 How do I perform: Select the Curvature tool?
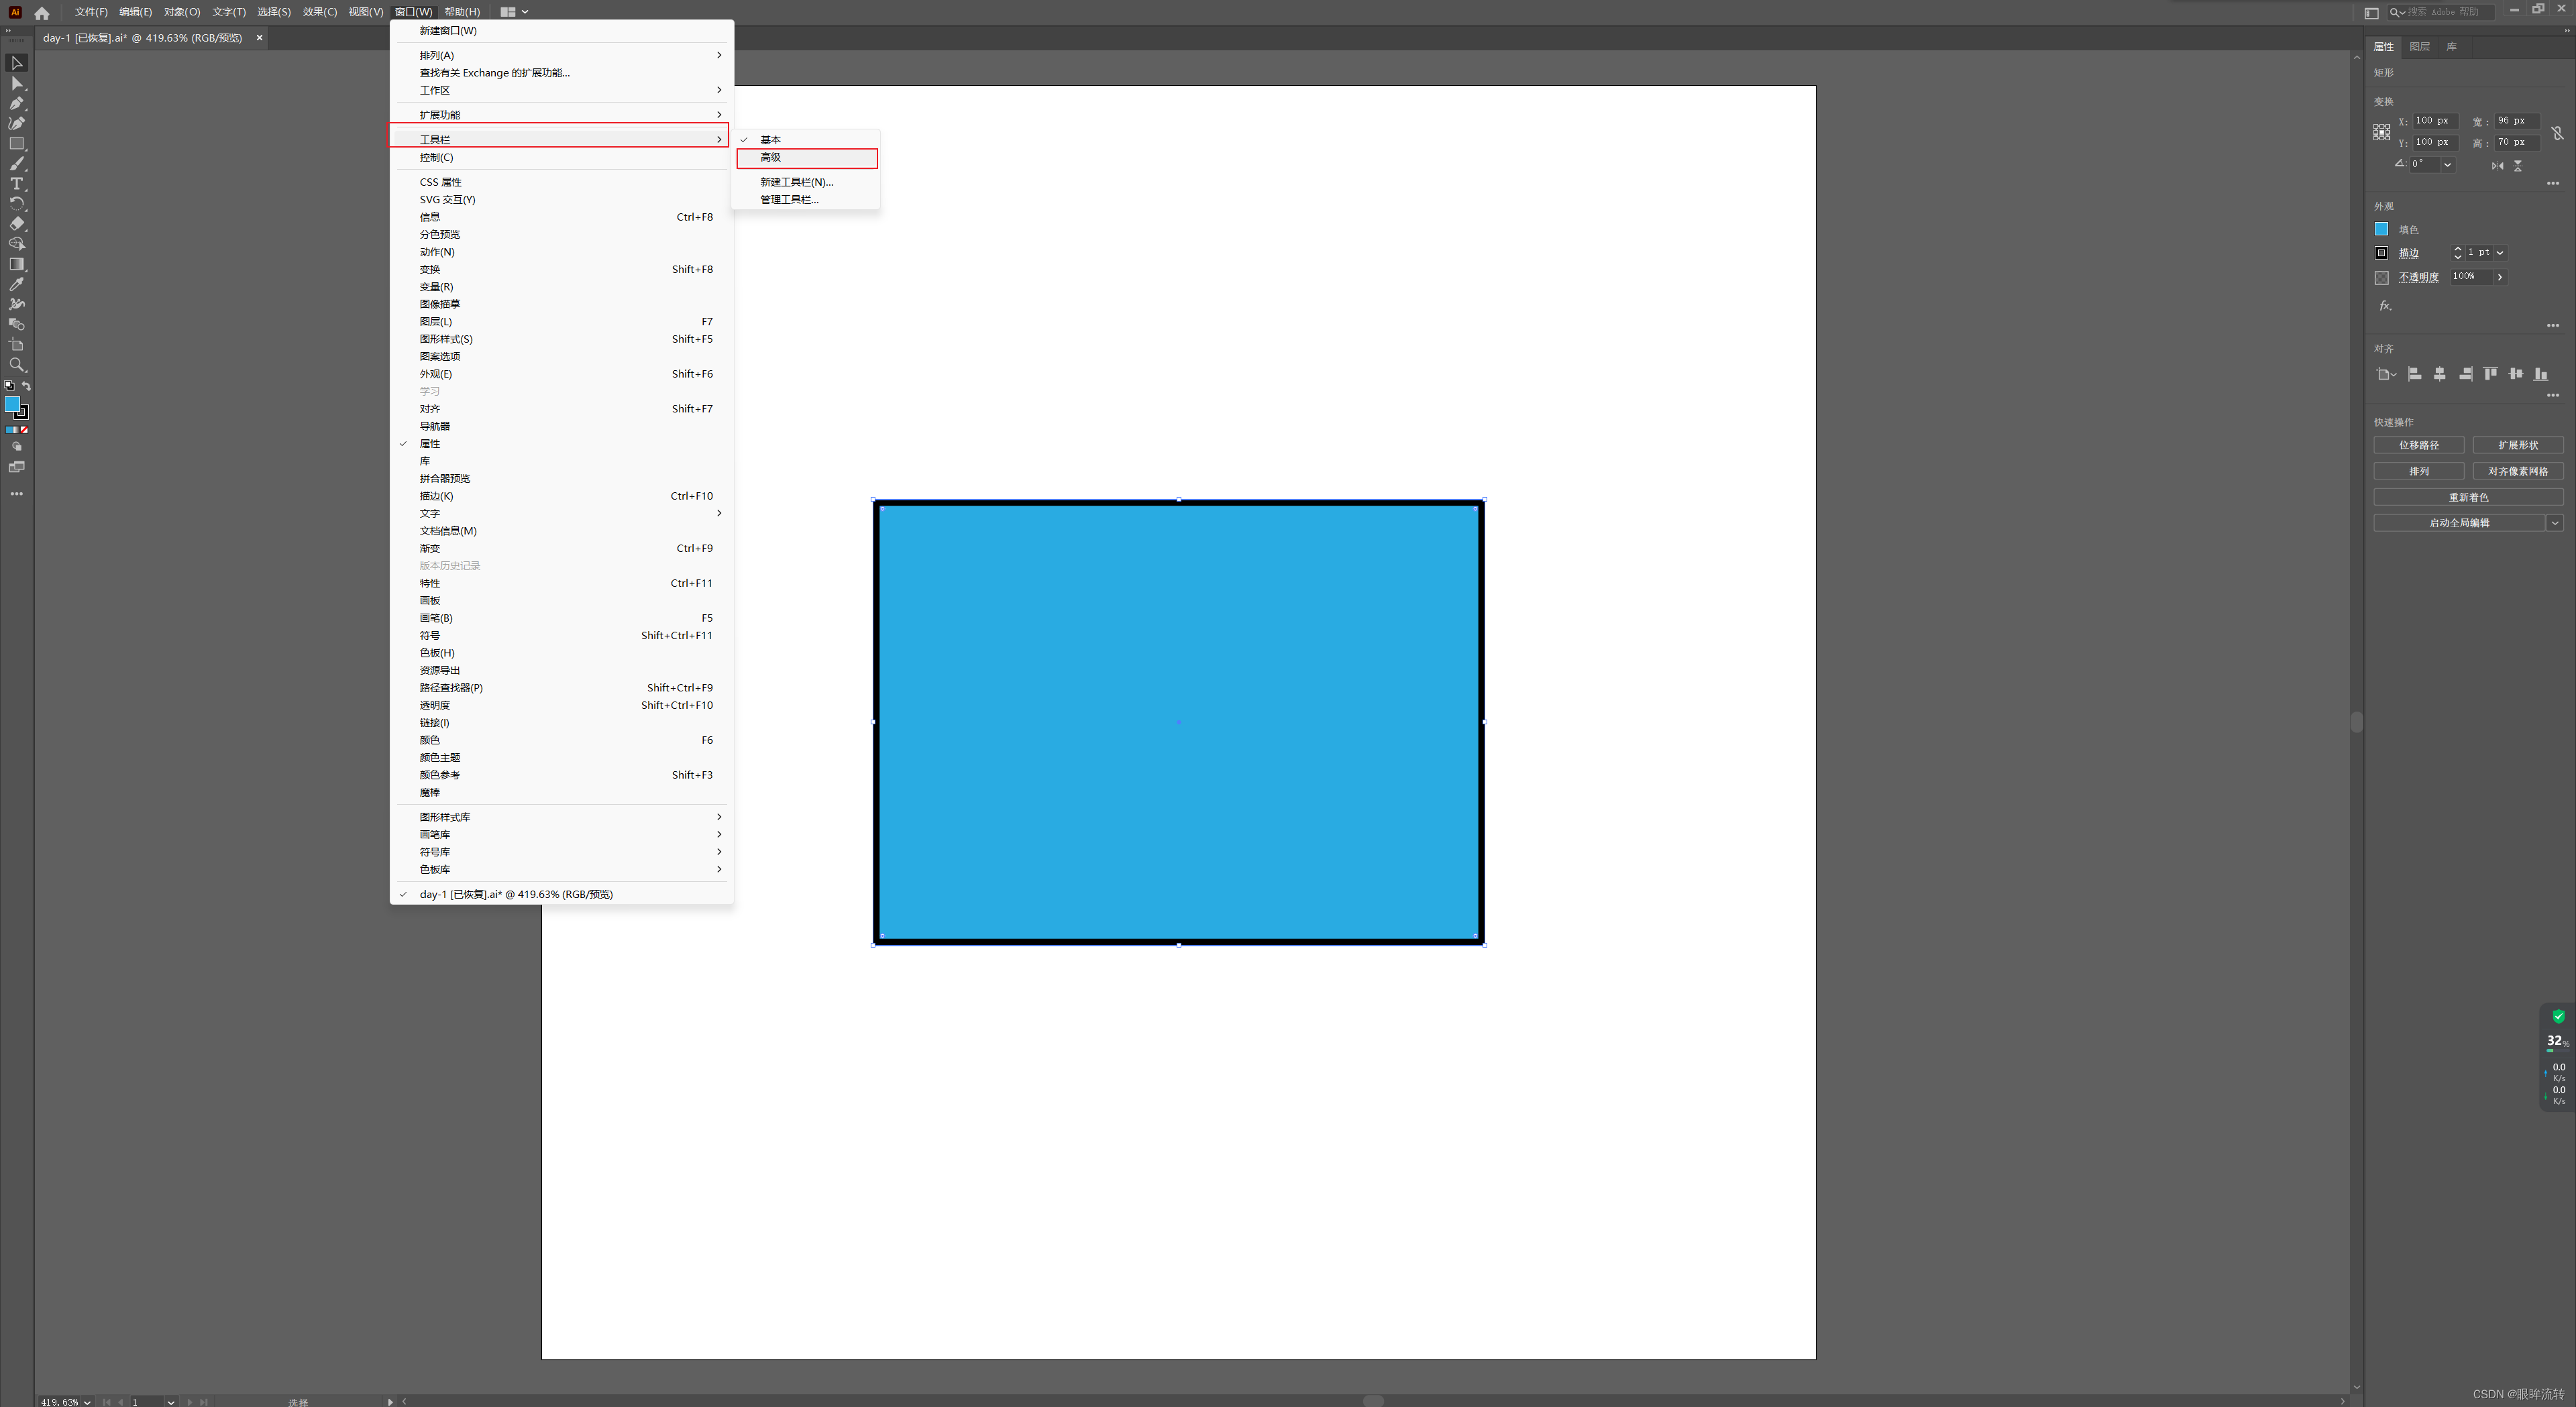pyautogui.click(x=17, y=123)
